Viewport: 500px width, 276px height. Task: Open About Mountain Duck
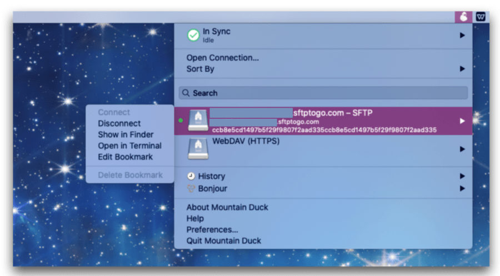click(x=227, y=207)
